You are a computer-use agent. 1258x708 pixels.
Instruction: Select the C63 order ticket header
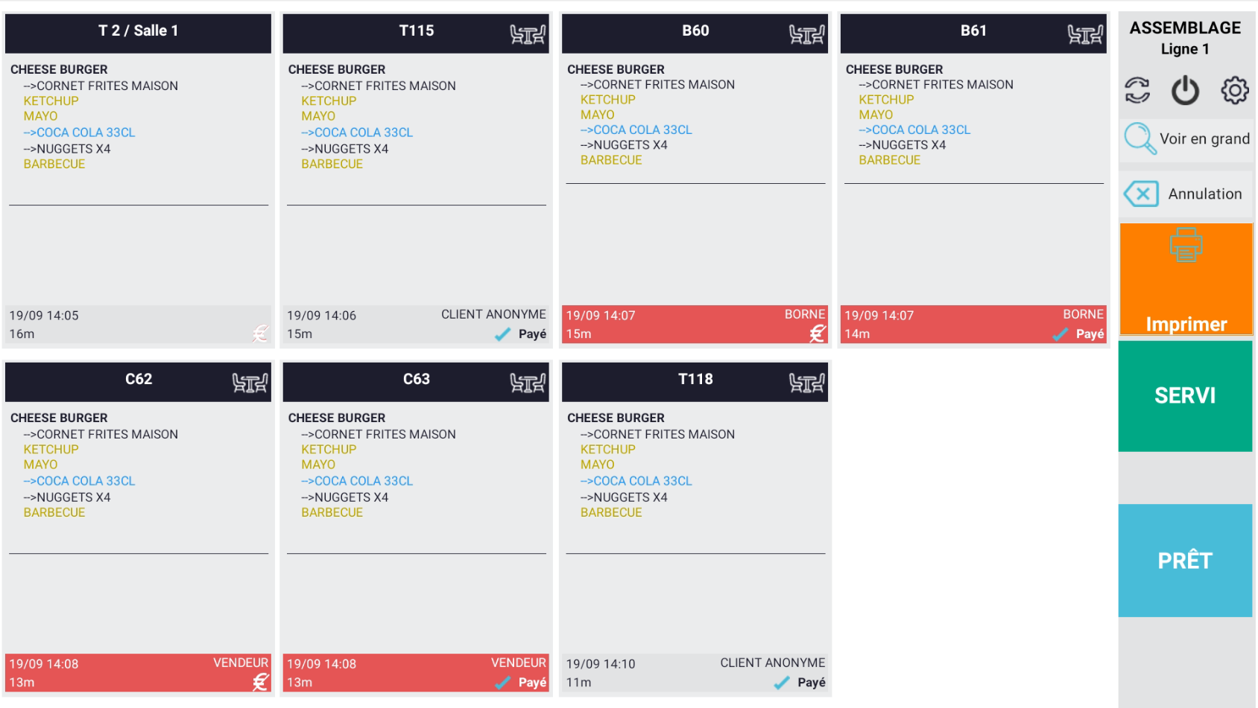(415, 380)
